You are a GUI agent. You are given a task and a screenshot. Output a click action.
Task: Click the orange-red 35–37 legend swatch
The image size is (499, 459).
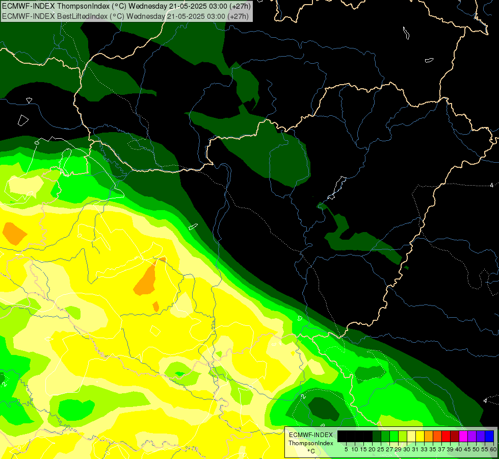[x=437, y=437]
